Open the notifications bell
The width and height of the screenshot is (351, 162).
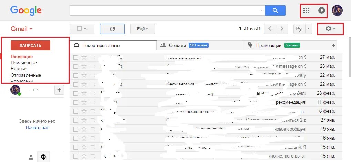click(x=322, y=10)
